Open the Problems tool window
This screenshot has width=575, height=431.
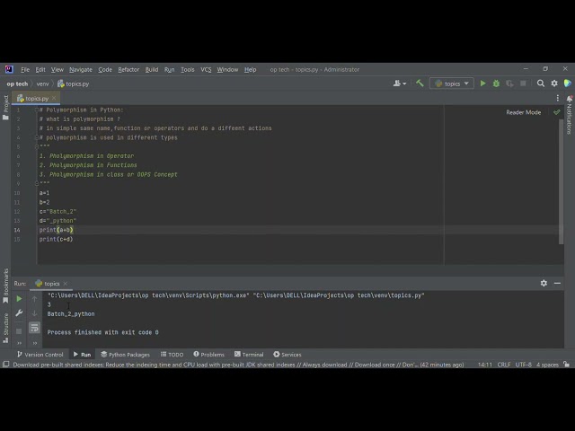click(208, 355)
